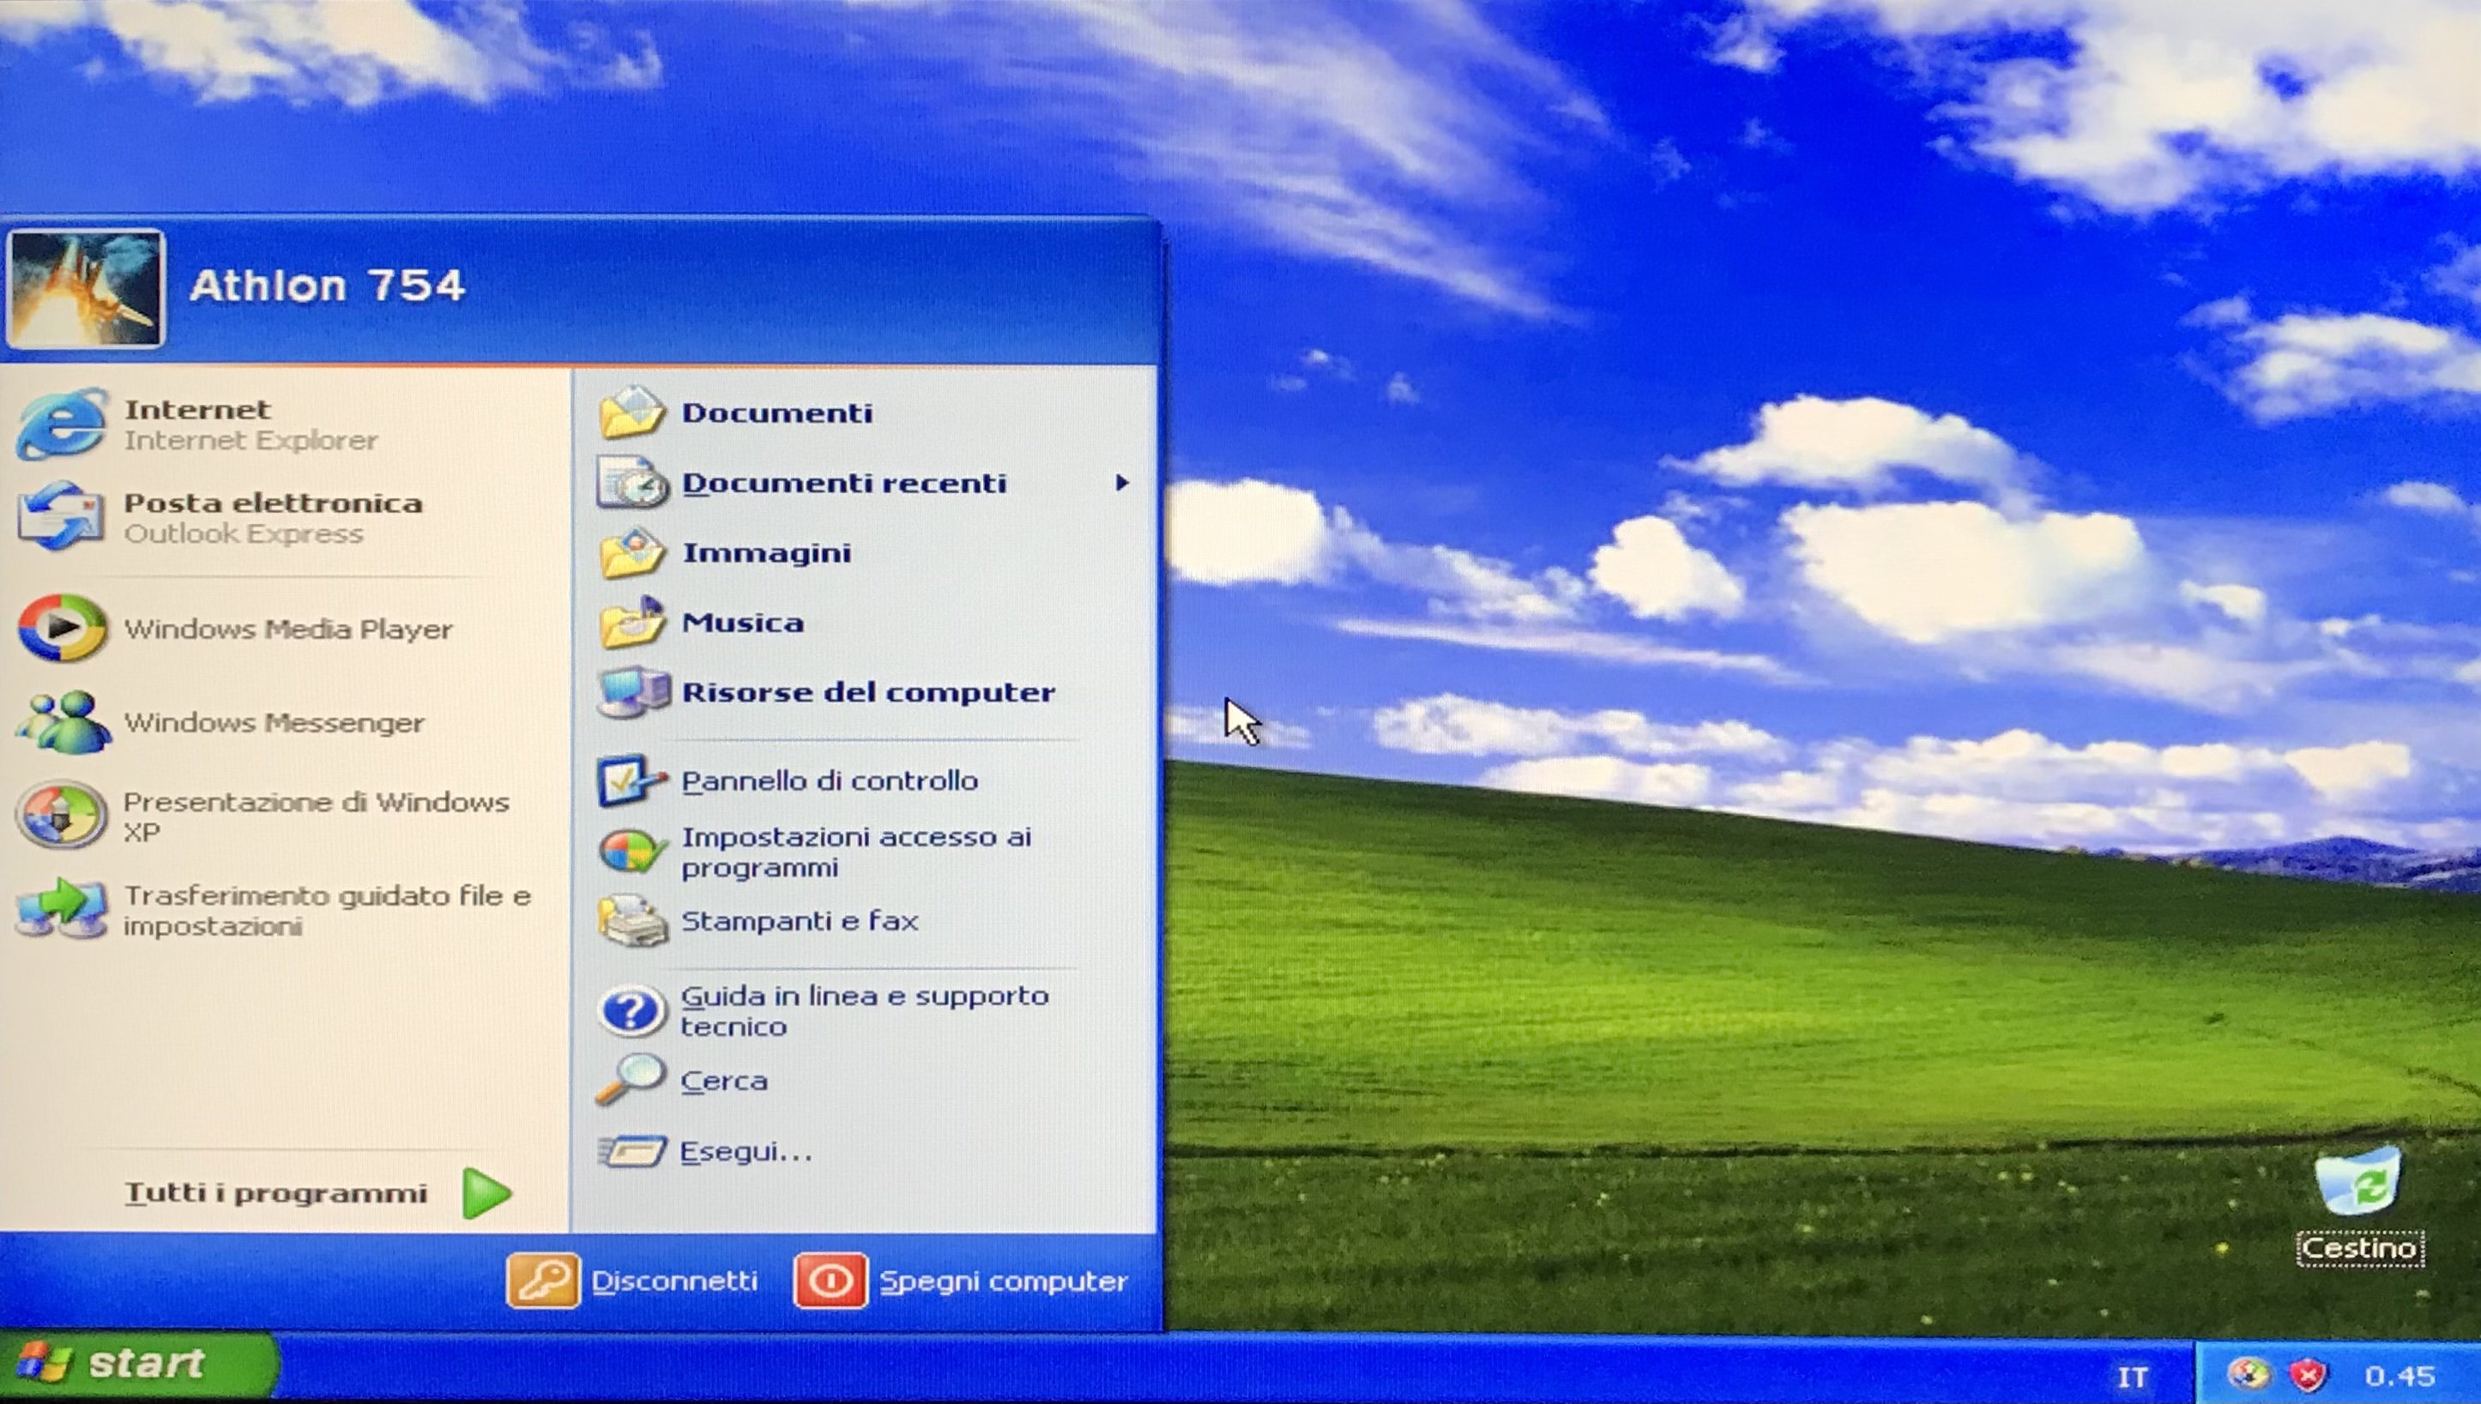Open the Documenti folder
Viewport: 2481px width, 1404px height.
(776, 413)
